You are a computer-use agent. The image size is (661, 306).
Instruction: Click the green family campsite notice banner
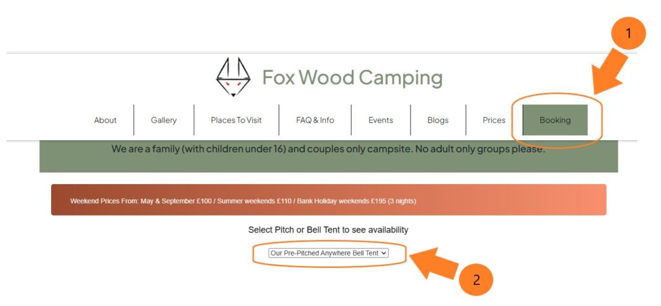point(329,156)
